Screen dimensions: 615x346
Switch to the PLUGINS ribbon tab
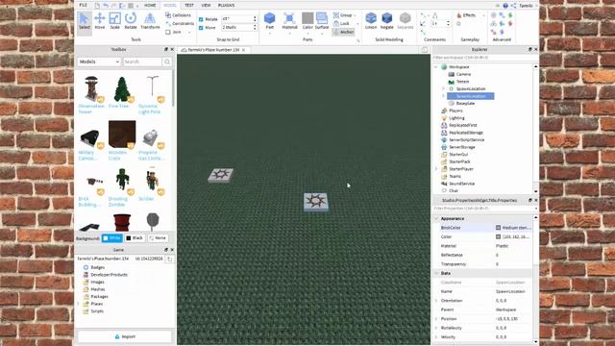pos(227,6)
